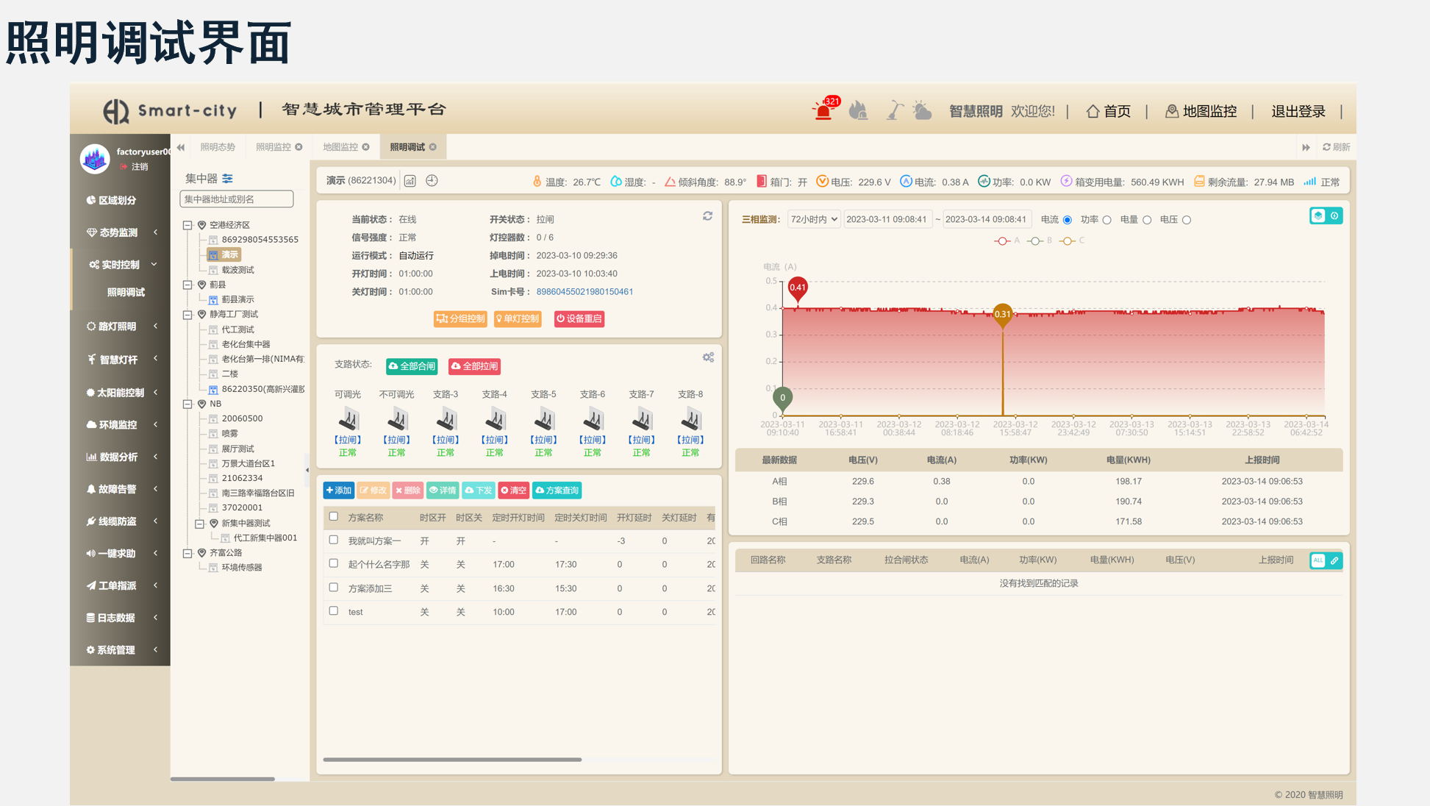Check the 起个什么名字那 row checkbox
The width and height of the screenshot is (1430, 806).
pos(334,563)
